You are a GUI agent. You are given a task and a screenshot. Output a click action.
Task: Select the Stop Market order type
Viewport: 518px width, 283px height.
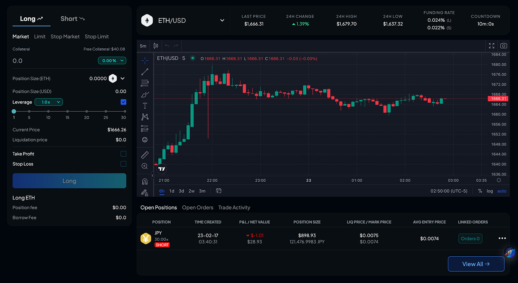(65, 37)
